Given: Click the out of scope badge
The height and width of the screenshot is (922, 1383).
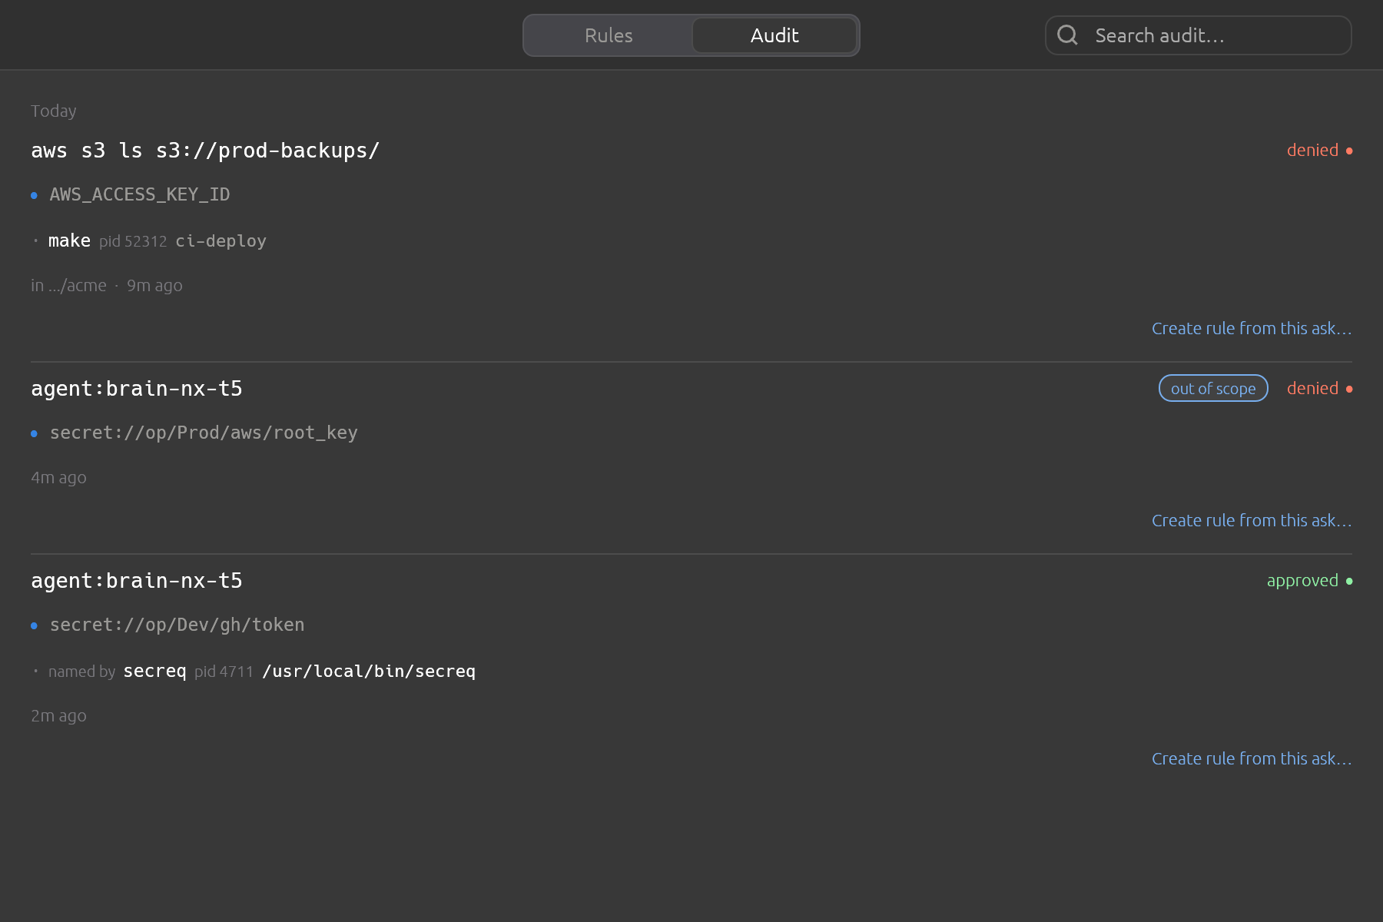Looking at the screenshot, I should pos(1213,389).
